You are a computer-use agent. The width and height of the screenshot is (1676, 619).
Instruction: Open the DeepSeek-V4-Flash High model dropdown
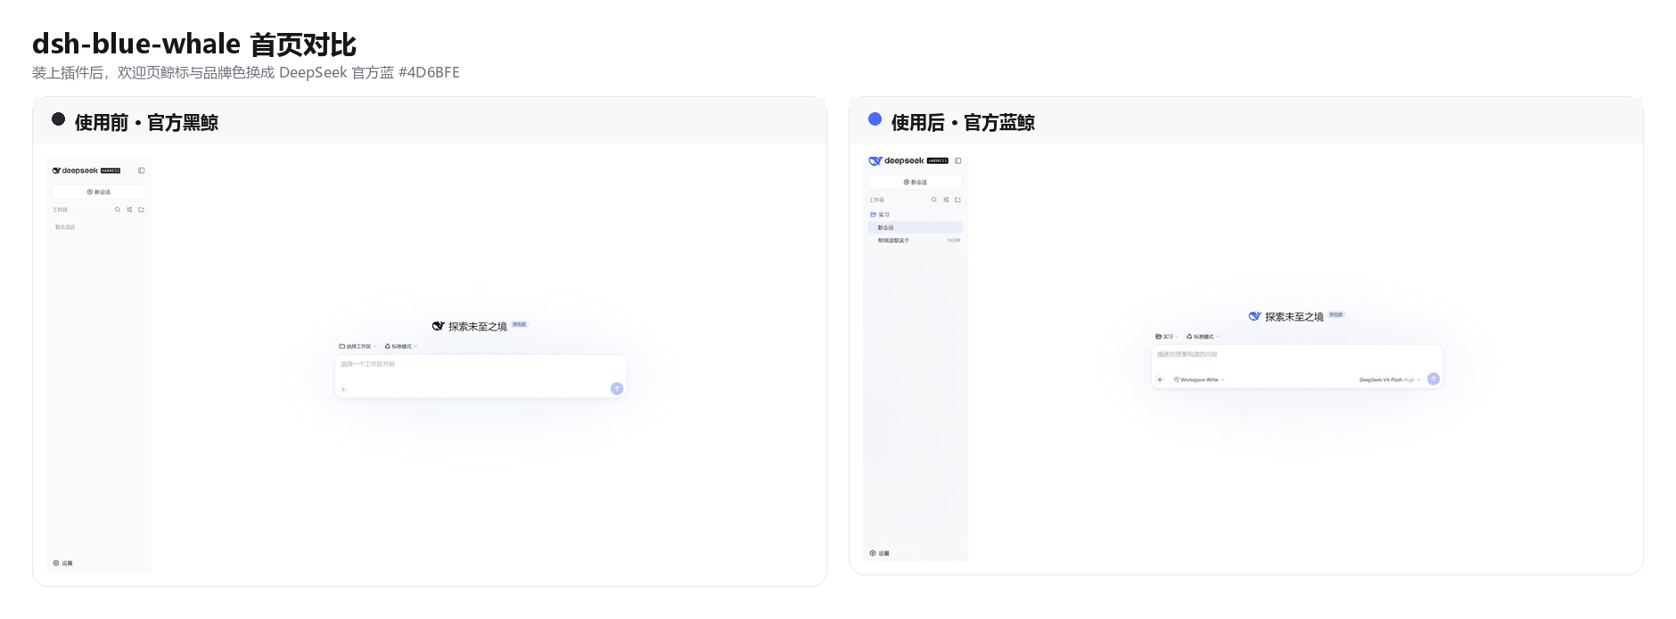1390,379
